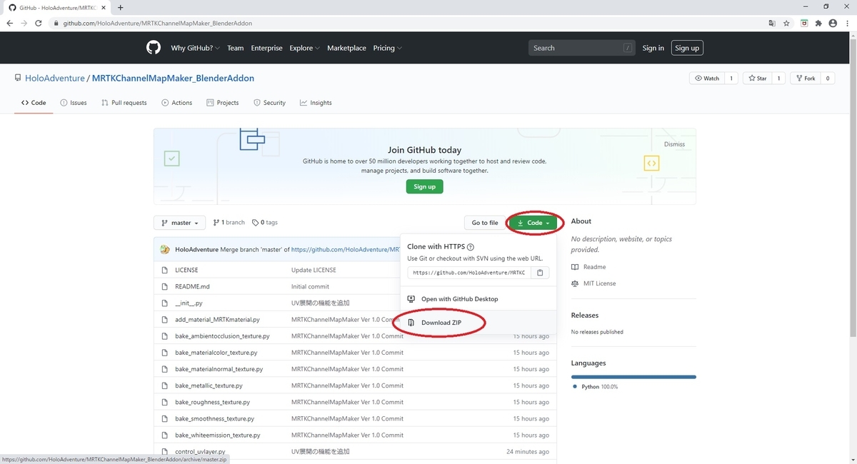
Task: Open the Chrome profile avatar icon
Action: (833, 23)
